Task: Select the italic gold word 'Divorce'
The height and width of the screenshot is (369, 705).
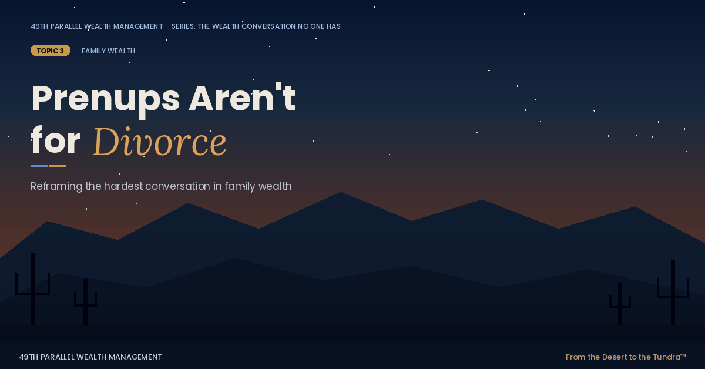Action: 159,142
